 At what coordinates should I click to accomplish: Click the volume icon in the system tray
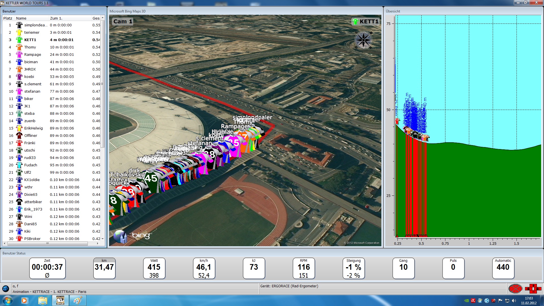514,301
